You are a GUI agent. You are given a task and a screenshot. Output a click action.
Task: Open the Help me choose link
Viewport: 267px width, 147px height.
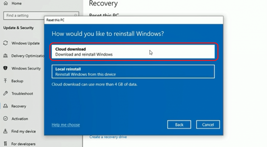point(66,125)
